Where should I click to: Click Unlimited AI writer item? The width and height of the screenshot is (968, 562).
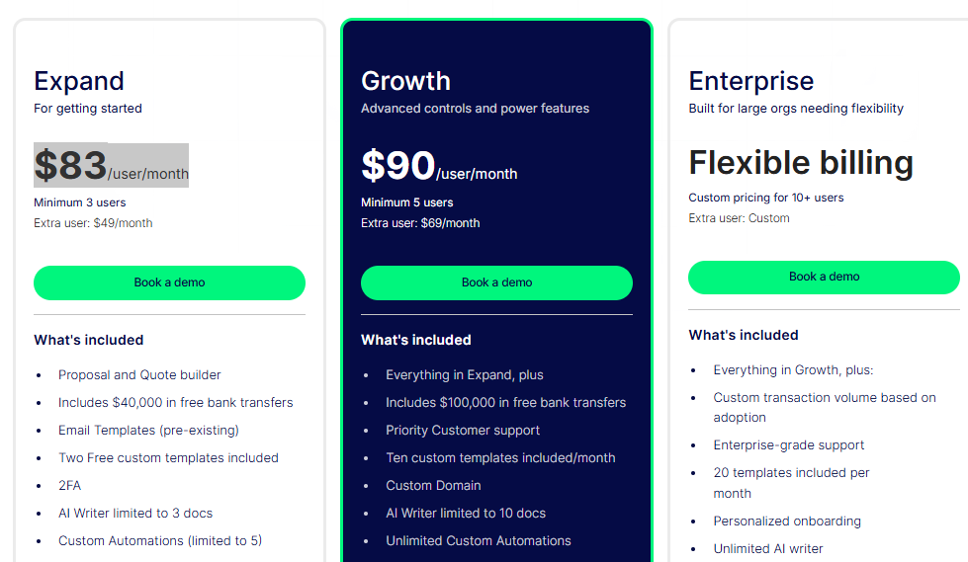point(768,549)
